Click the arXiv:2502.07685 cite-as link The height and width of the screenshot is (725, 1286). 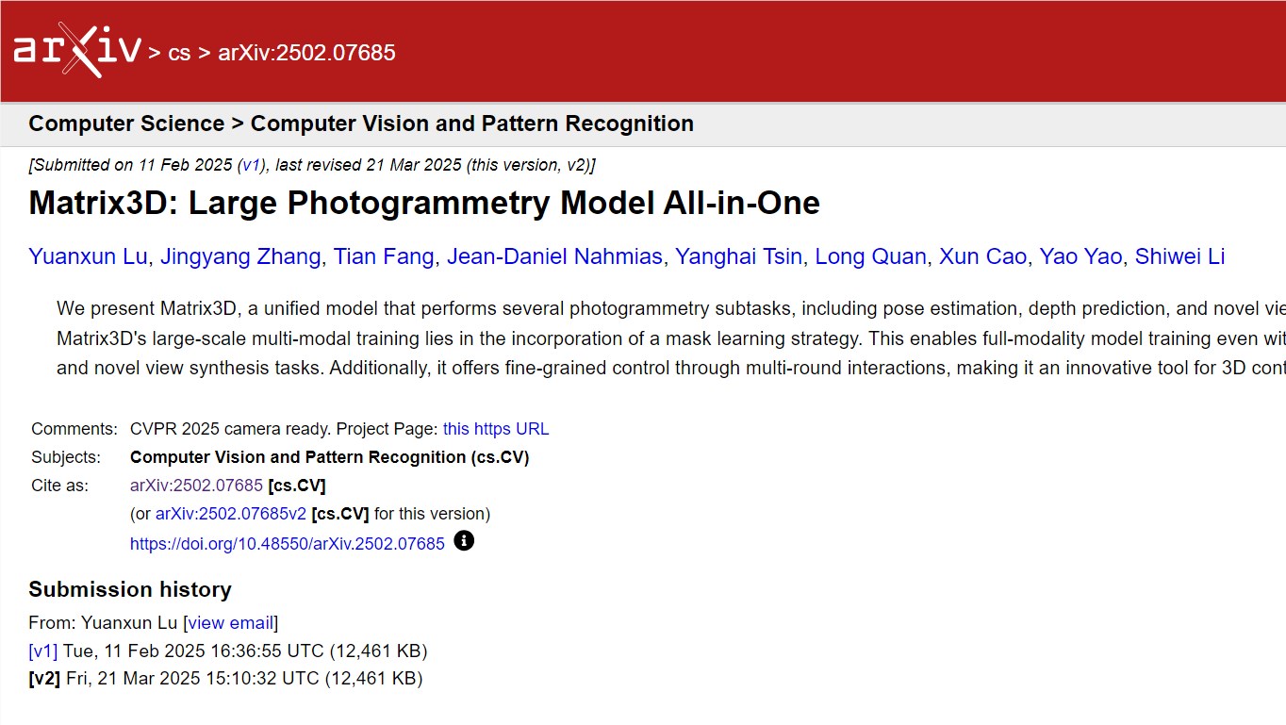[x=196, y=486]
